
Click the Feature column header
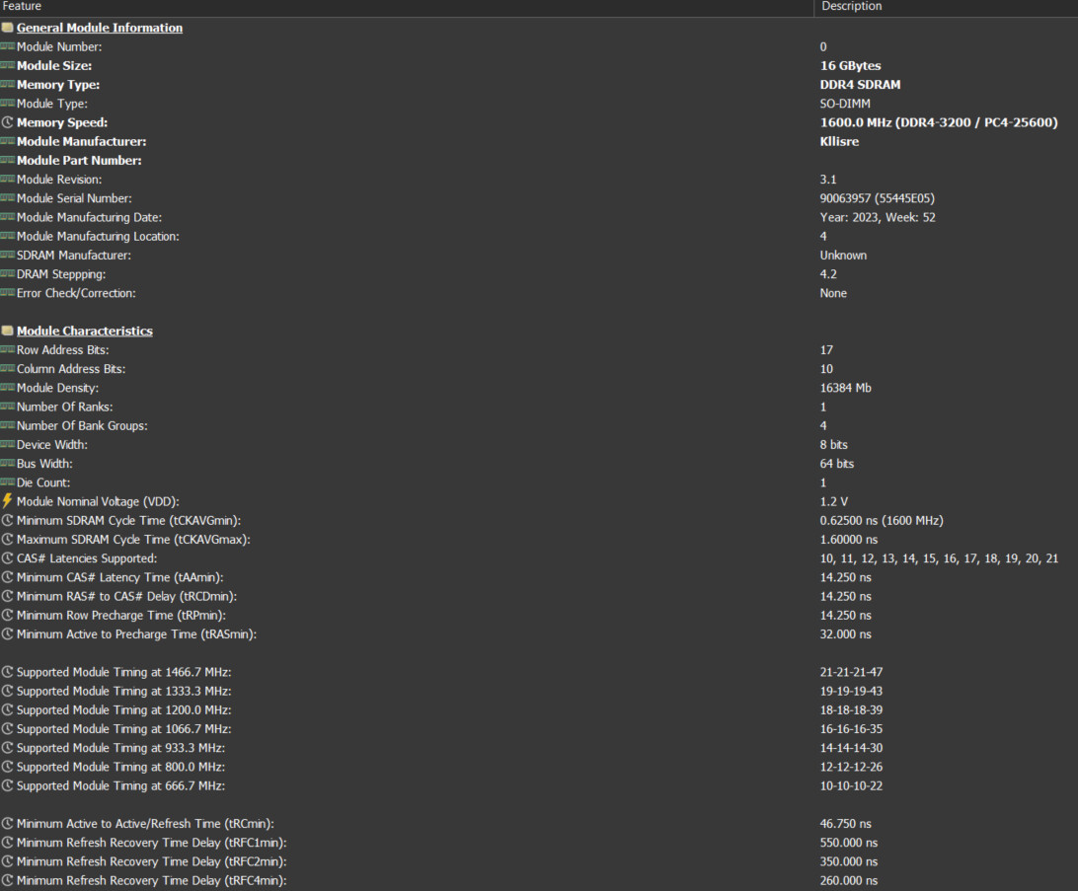22,7
